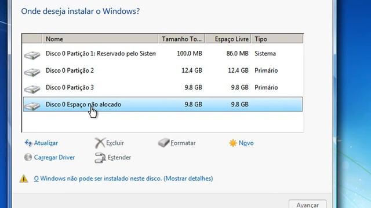Select the 'Disco 0 Espaço não alocado' row

point(163,104)
